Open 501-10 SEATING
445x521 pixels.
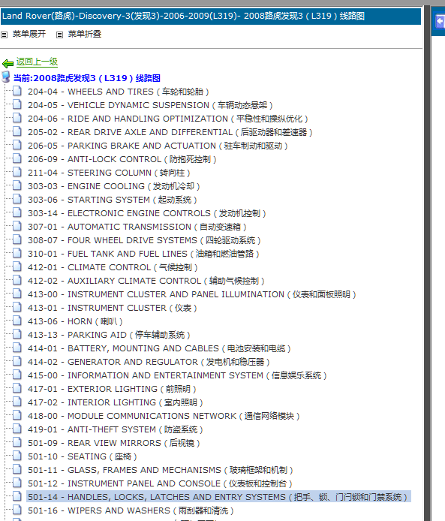point(83,456)
